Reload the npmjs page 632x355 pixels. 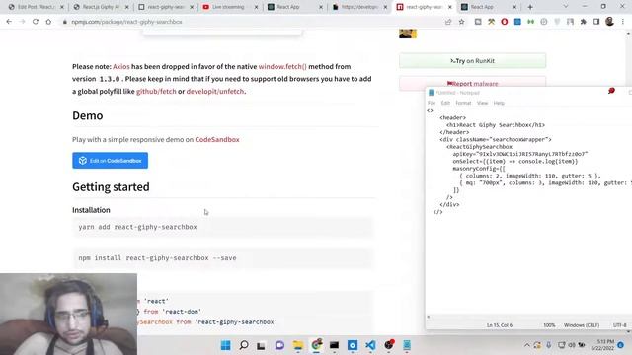[x=36, y=22]
